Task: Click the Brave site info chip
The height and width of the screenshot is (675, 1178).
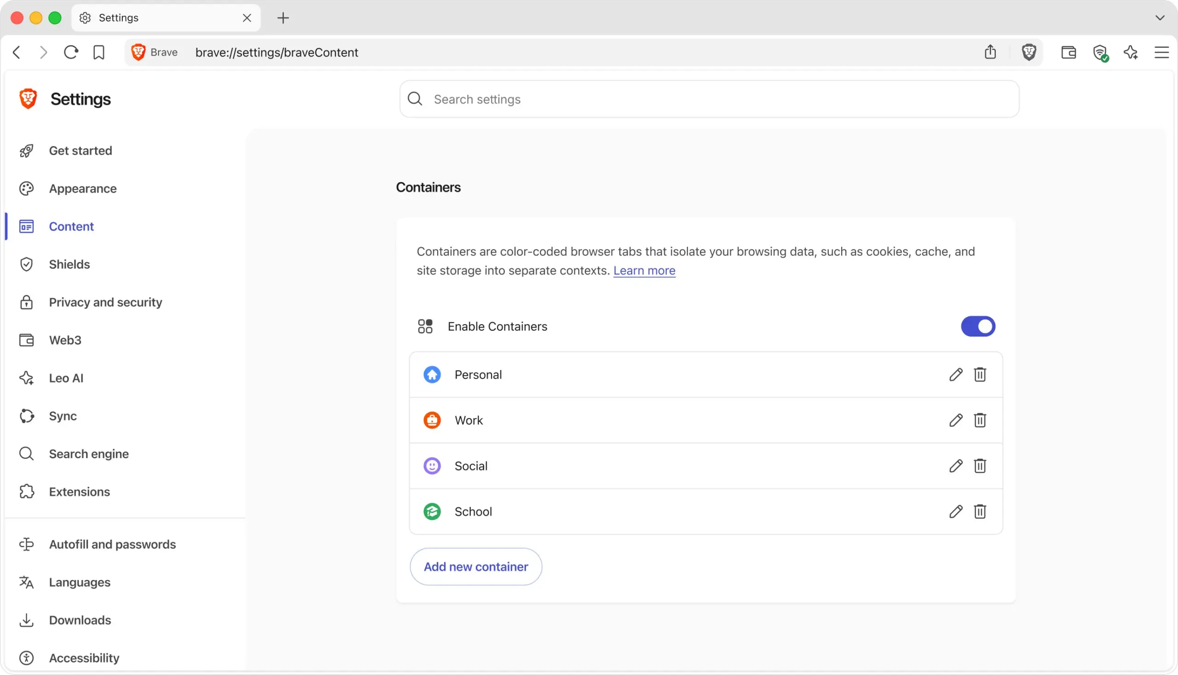Action: (154, 52)
